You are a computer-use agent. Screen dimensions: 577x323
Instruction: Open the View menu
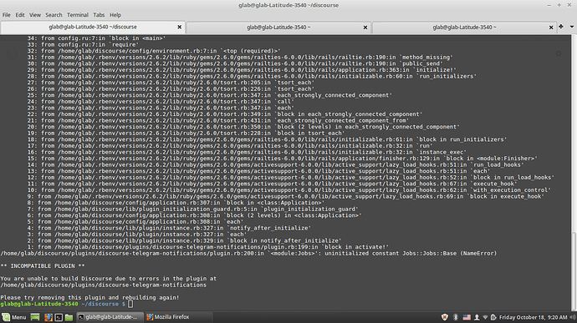point(35,15)
